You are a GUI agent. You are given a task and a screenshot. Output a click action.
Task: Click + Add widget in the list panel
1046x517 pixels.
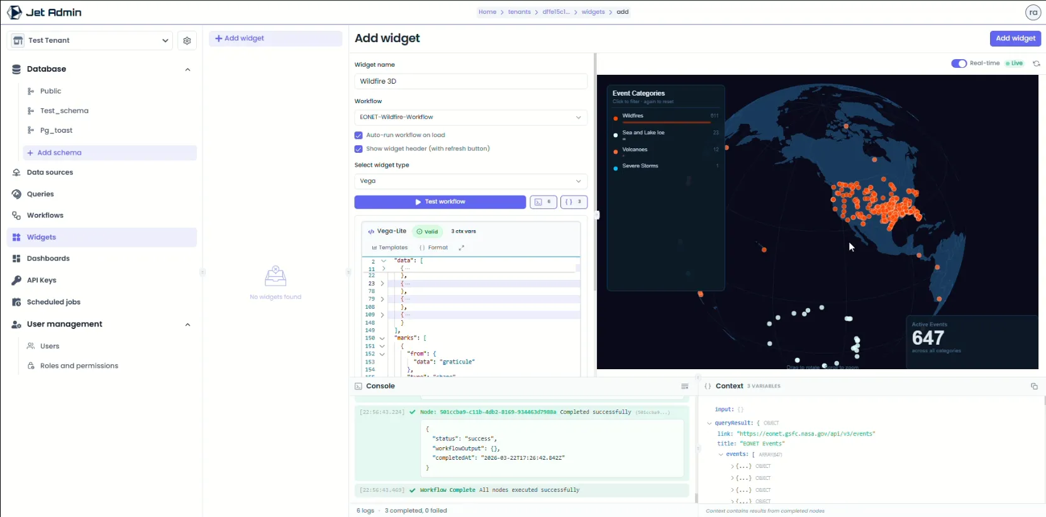(x=275, y=38)
